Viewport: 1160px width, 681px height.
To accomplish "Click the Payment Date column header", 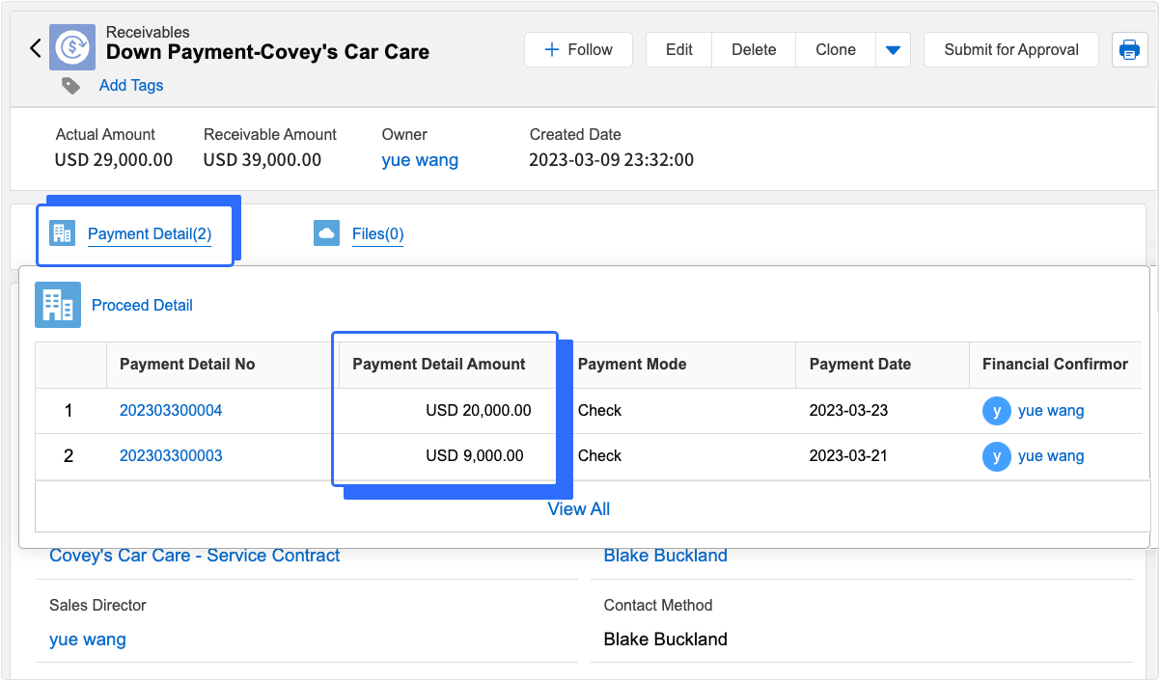I will (860, 365).
